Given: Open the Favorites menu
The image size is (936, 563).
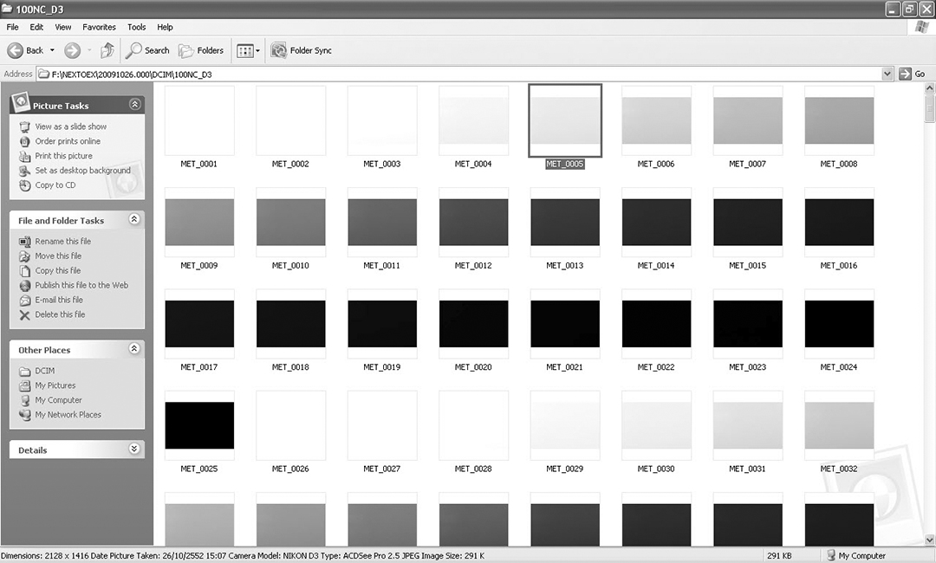Looking at the screenshot, I should tap(99, 27).
